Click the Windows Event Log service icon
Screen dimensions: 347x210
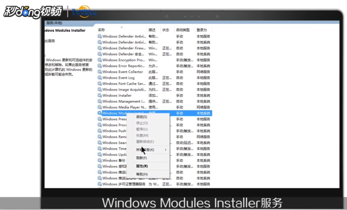coord(99,78)
